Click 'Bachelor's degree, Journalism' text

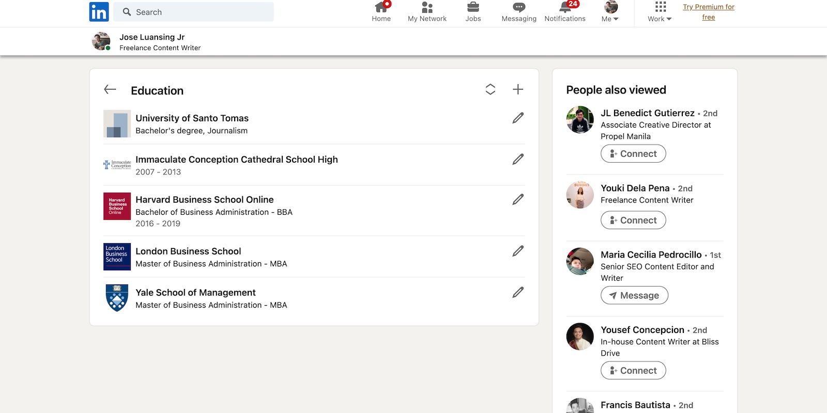pyautogui.click(x=191, y=131)
